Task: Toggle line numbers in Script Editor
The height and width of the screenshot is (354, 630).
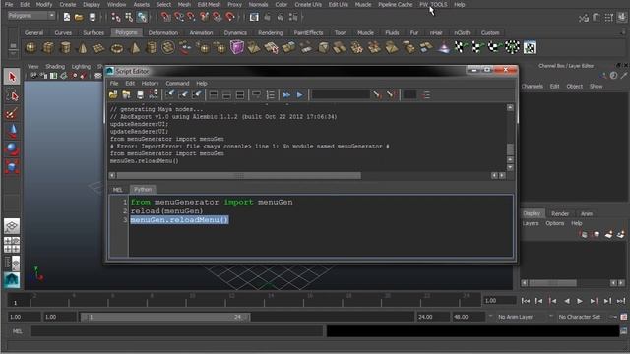Action: (x=271, y=95)
